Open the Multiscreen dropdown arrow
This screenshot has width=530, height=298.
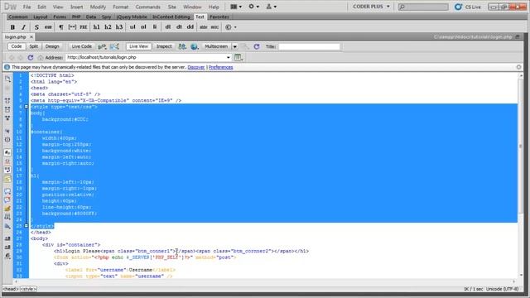(x=234, y=46)
